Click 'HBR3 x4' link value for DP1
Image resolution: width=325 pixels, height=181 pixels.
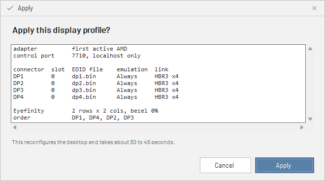(x=166, y=76)
